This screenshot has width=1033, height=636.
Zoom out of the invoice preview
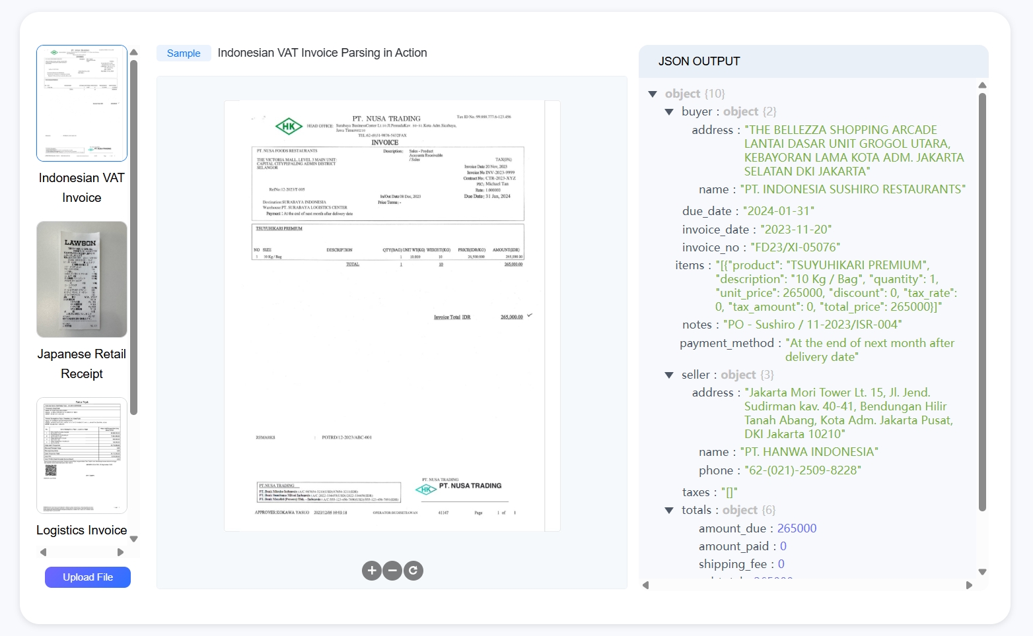click(392, 571)
